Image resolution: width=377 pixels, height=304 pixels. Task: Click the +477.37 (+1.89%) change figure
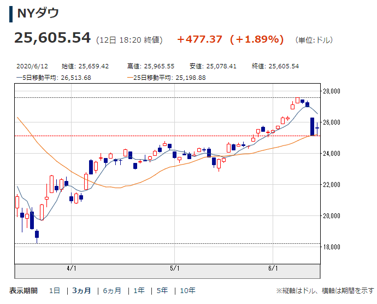point(230,39)
